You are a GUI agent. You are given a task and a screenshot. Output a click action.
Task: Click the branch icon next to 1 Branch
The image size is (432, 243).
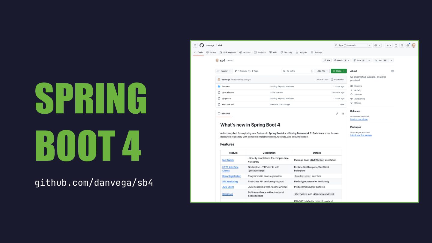[236, 71]
